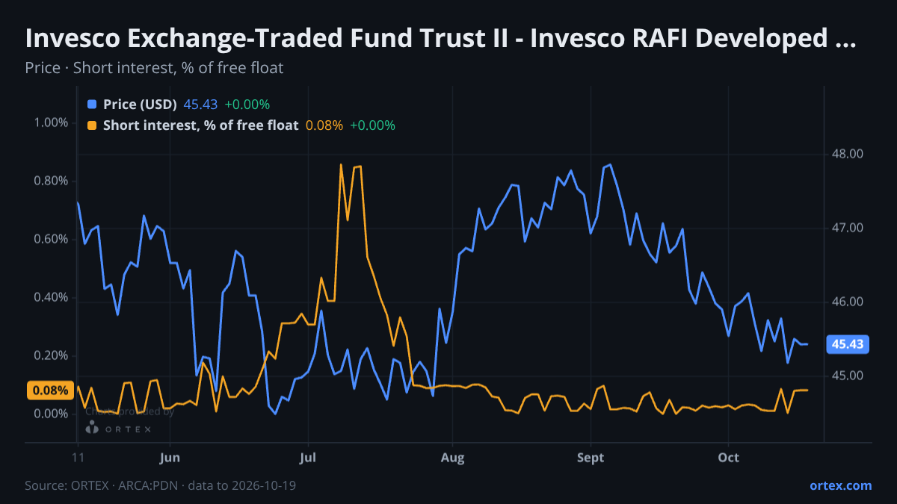Open the ortex.com link
897x504 pixels.
coord(840,485)
